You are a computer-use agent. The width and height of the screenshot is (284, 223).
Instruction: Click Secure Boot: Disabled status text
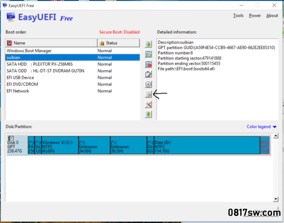(x=119, y=32)
